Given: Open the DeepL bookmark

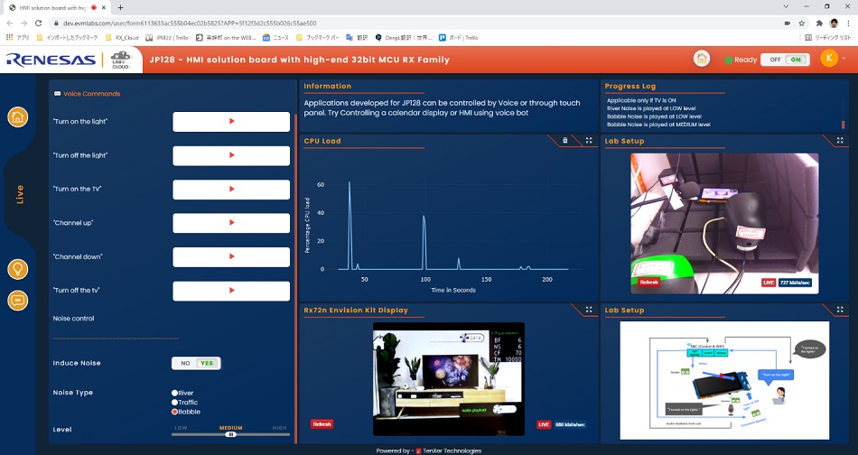Looking at the screenshot, I should point(404,38).
